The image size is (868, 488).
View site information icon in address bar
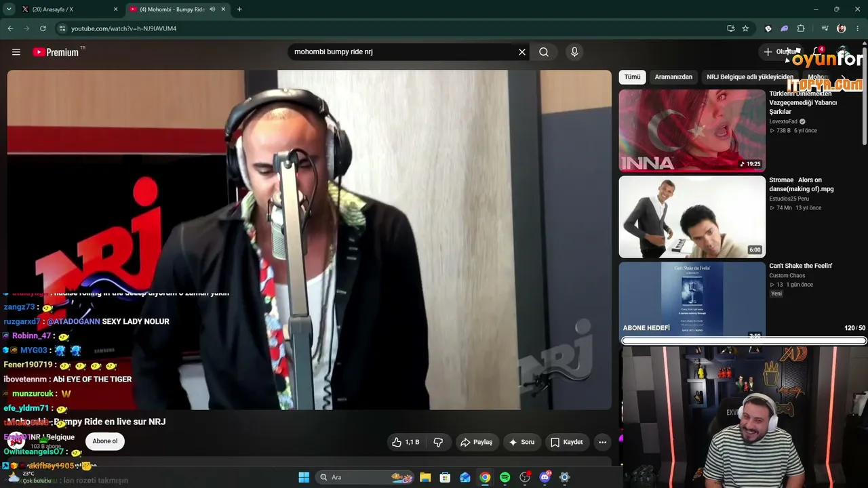tap(62, 28)
